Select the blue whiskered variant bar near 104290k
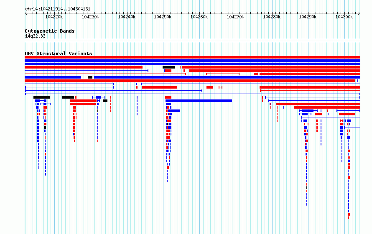This screenshot has width=372, height=234. (x=308, y=111)
